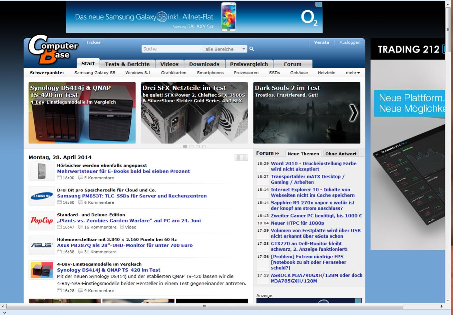Click the O2 Samsung Galaxy S5 banner ad
The width and height of the screenshot is (453, 315).
tap(194, 17)
